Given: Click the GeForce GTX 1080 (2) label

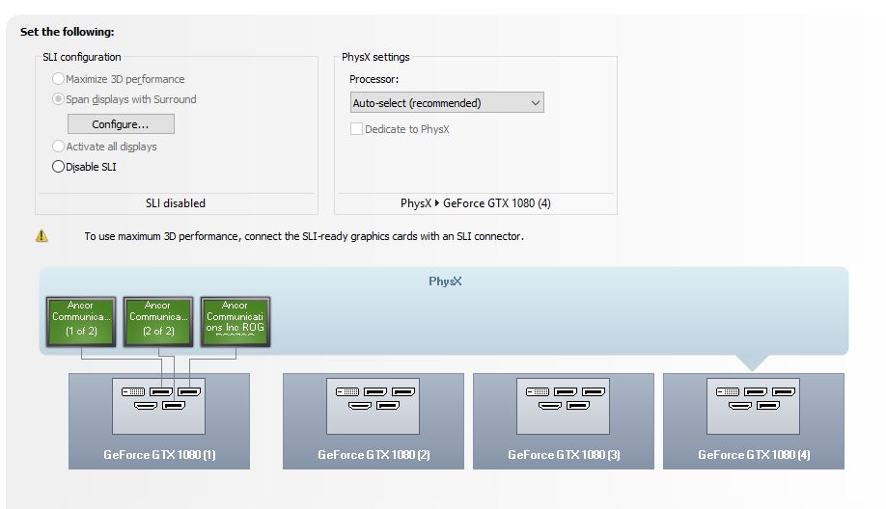Looking at the screenshot, I should (x=374, y=455).
